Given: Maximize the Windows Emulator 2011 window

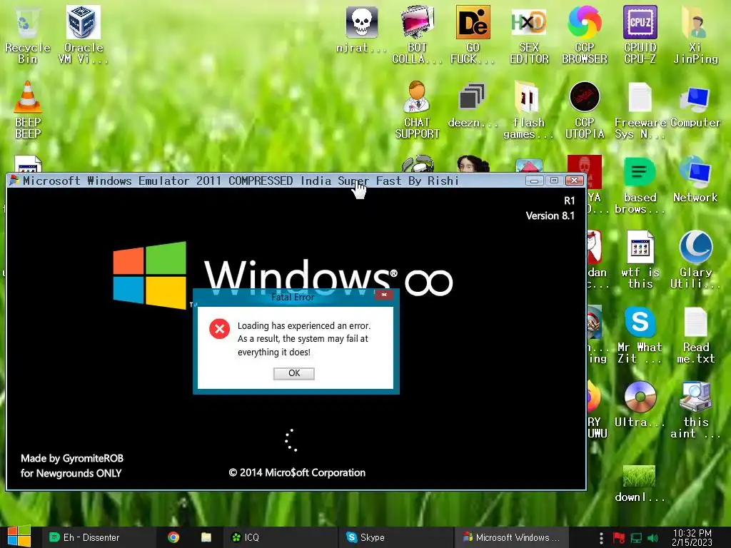Looking at the screenshot, I should [554, 181].
